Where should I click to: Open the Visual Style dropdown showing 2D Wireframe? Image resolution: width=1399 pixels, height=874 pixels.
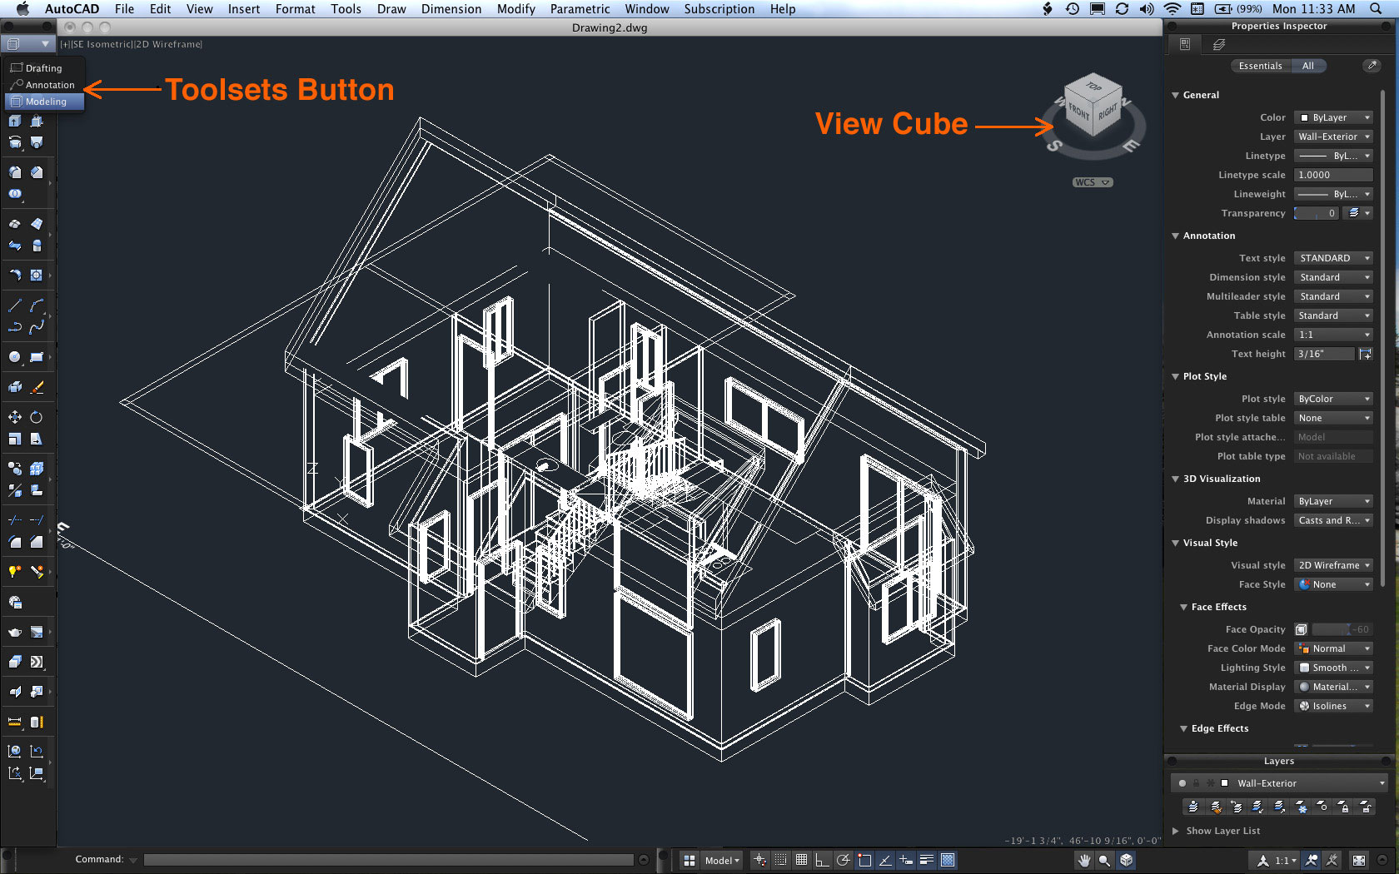click(1333, 564)
